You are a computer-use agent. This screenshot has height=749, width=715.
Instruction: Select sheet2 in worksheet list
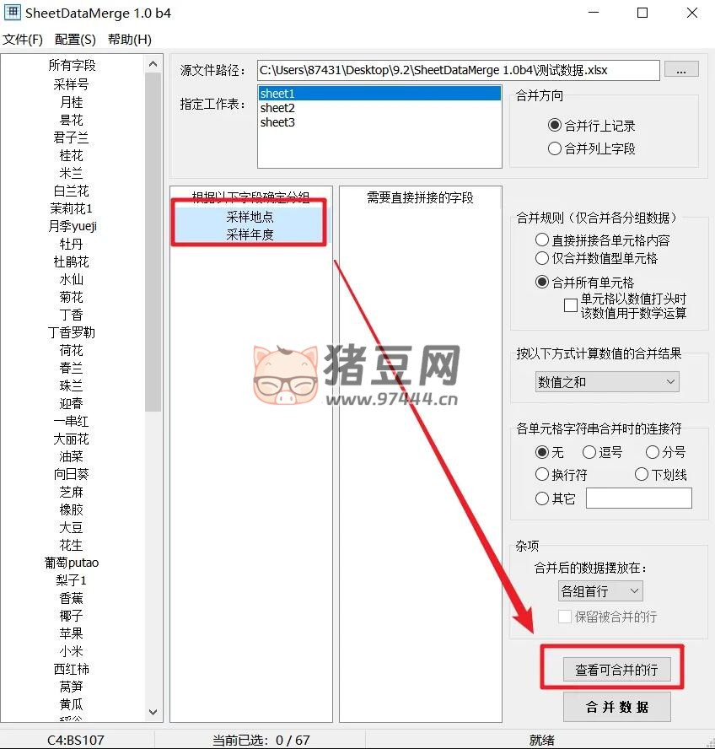tap(277, 108)
